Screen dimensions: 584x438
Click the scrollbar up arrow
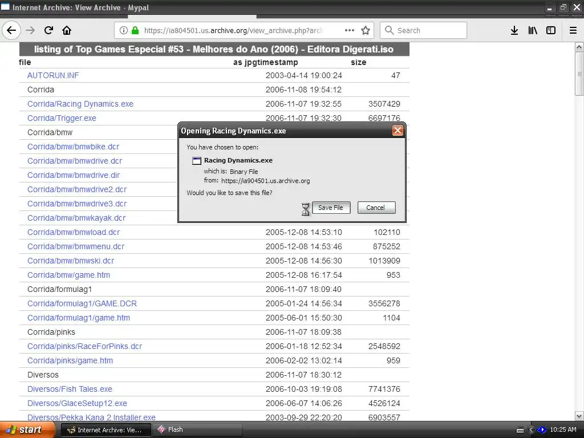pyautogui.click(x=579, y=47)
